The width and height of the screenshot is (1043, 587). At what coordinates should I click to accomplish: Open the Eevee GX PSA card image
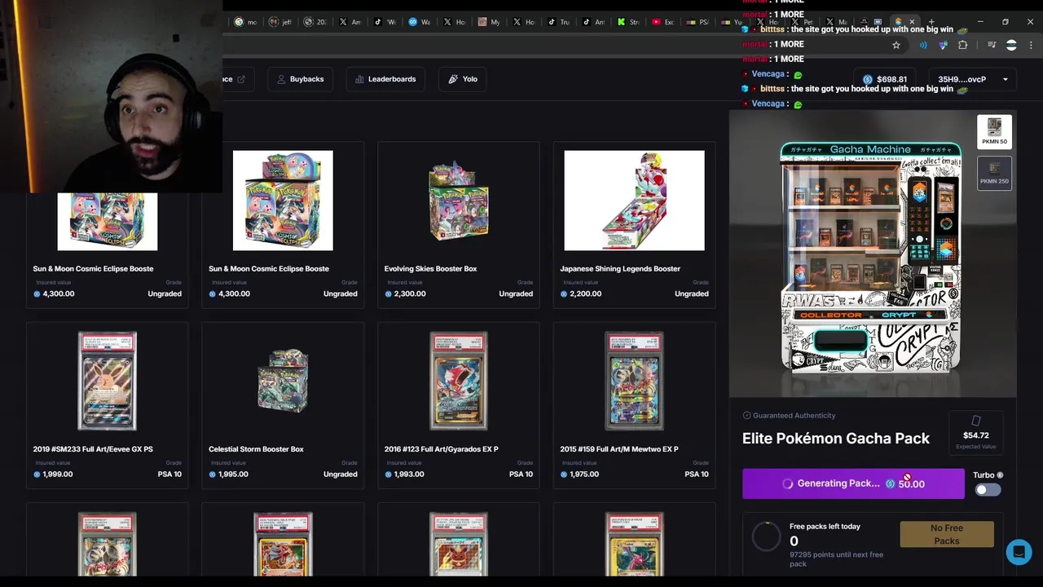[x=107, y=381]
